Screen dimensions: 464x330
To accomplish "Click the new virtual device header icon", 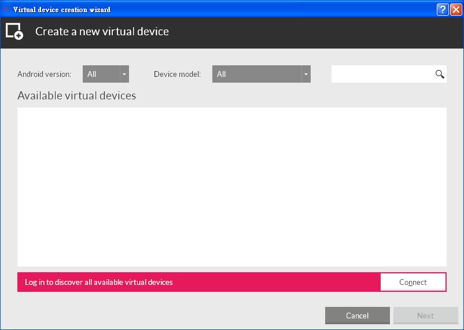I will tap(14, 32).
